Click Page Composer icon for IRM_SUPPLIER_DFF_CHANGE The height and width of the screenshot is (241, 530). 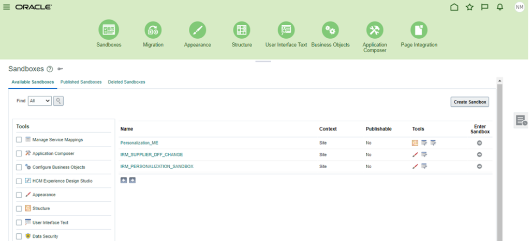pyautogui.click(x=424, y=155)
